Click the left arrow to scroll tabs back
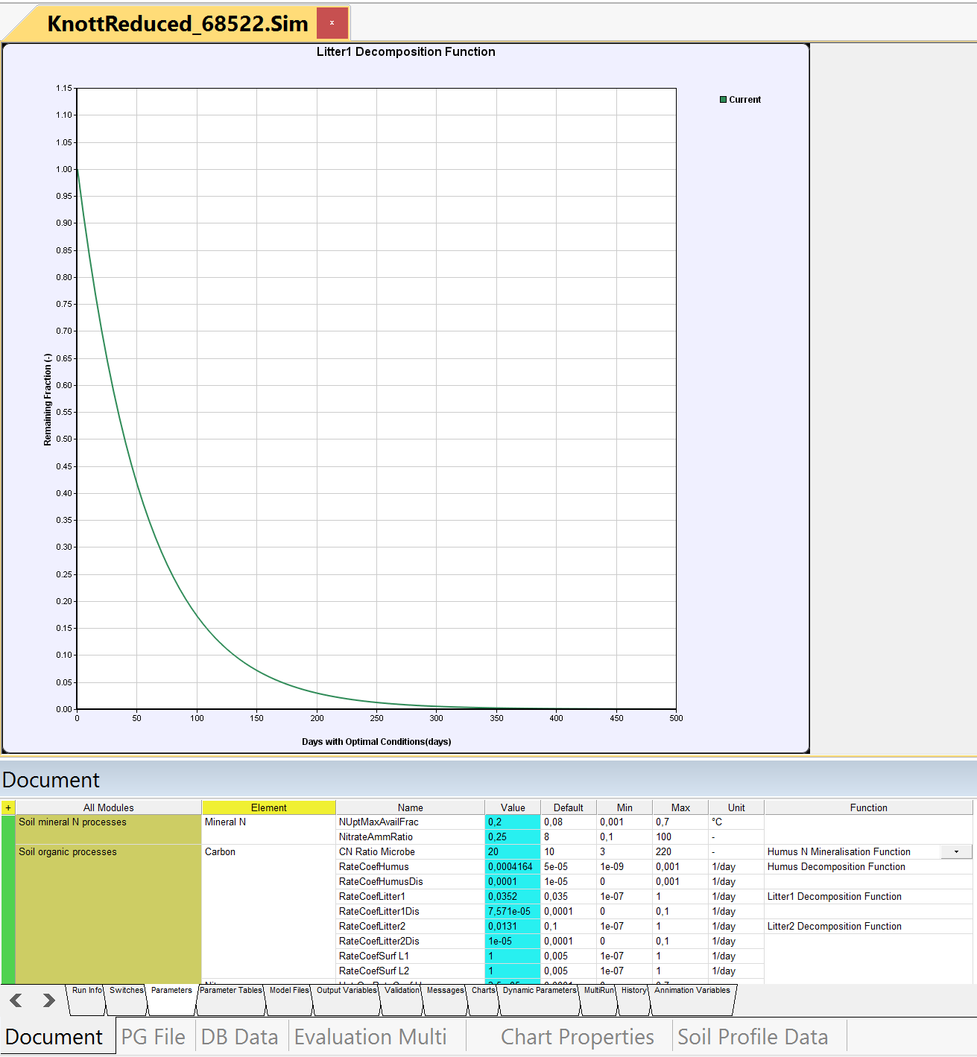 click(16, 1000)
